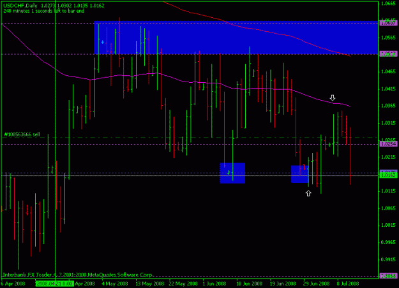
Task: Click the '8 Jul 2008' date label
Action: pos(347,284)
